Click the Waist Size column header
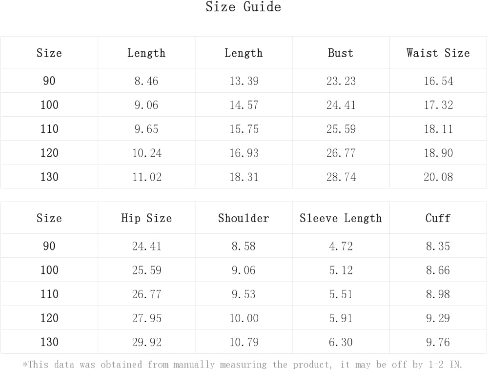 [x=438, y=53]
